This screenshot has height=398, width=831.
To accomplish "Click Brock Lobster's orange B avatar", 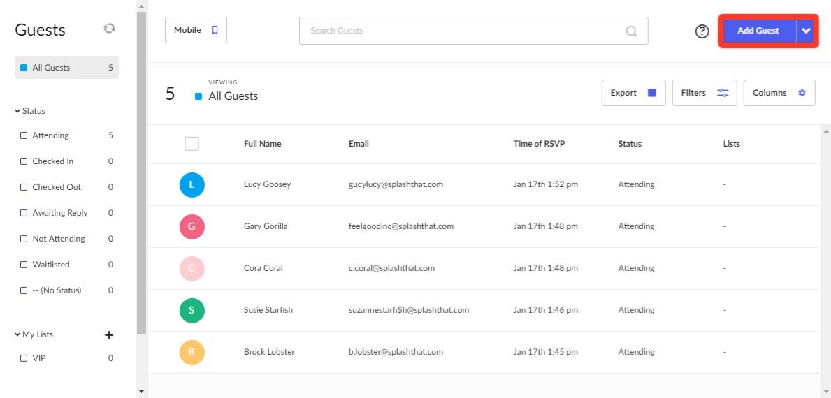I will [192, 352].
